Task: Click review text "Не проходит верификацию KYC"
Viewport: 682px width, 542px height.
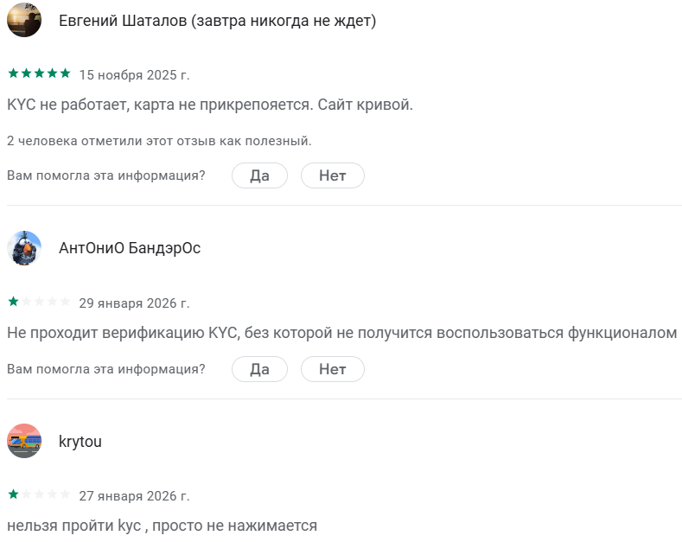Action: pos(341,333)
